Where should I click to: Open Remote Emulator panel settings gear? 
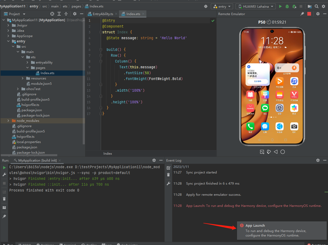[x=318, y=14]
